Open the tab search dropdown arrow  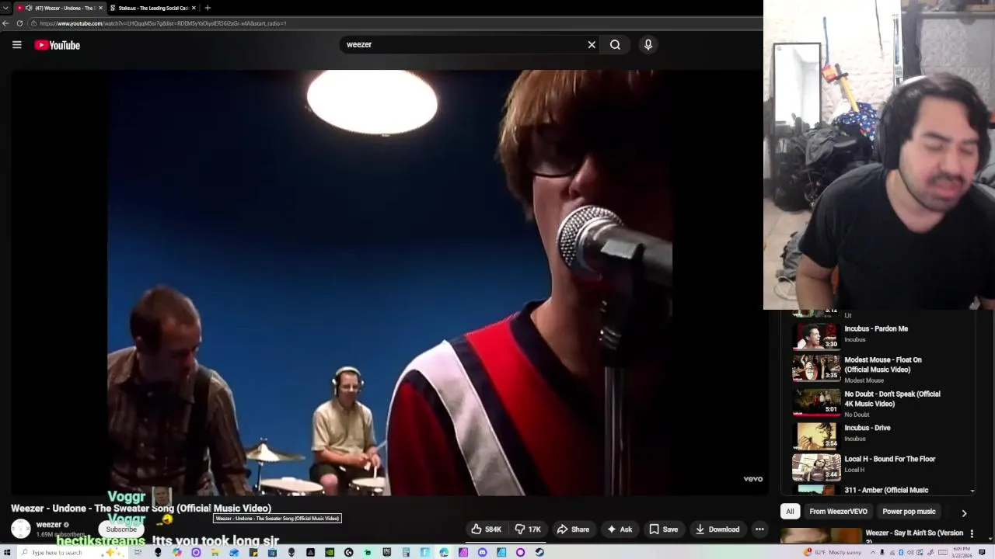pyautogui.click(x=5, y=8)
